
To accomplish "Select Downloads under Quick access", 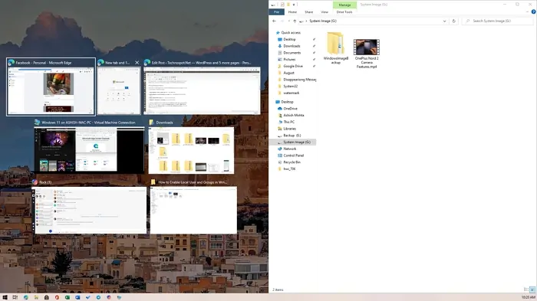I will tap(292, 46).
